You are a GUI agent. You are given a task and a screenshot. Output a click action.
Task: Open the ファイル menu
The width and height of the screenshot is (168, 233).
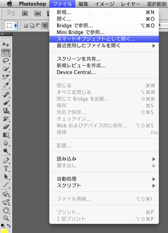62,4
